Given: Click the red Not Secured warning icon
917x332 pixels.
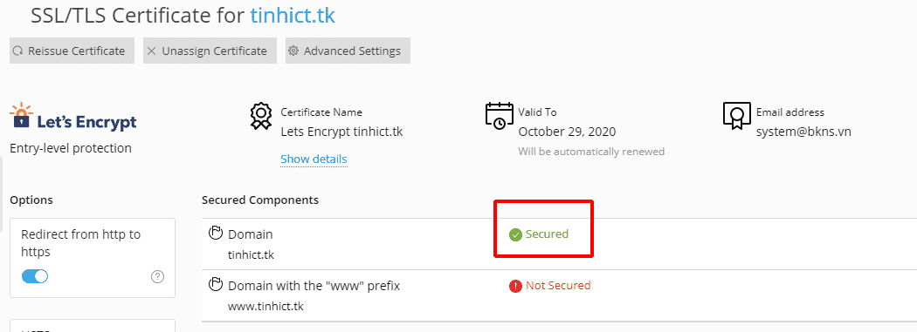Looking at the screenshot, I should tap(515, 286).
